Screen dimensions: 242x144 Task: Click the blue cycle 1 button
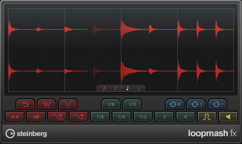217,104
